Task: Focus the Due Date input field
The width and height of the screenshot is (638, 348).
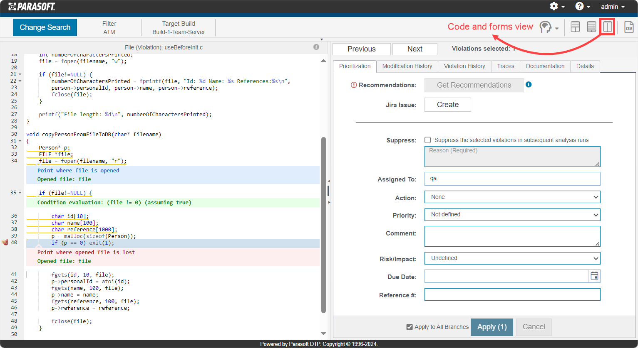Action: tap(506, 276)
